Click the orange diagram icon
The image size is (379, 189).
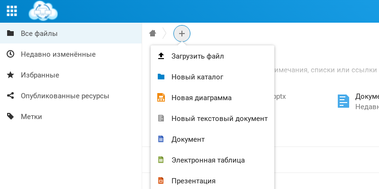(x=161, y=98)
